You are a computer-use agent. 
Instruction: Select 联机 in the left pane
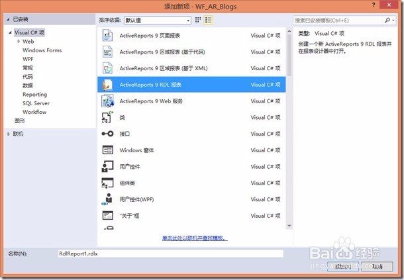[18, 134]
